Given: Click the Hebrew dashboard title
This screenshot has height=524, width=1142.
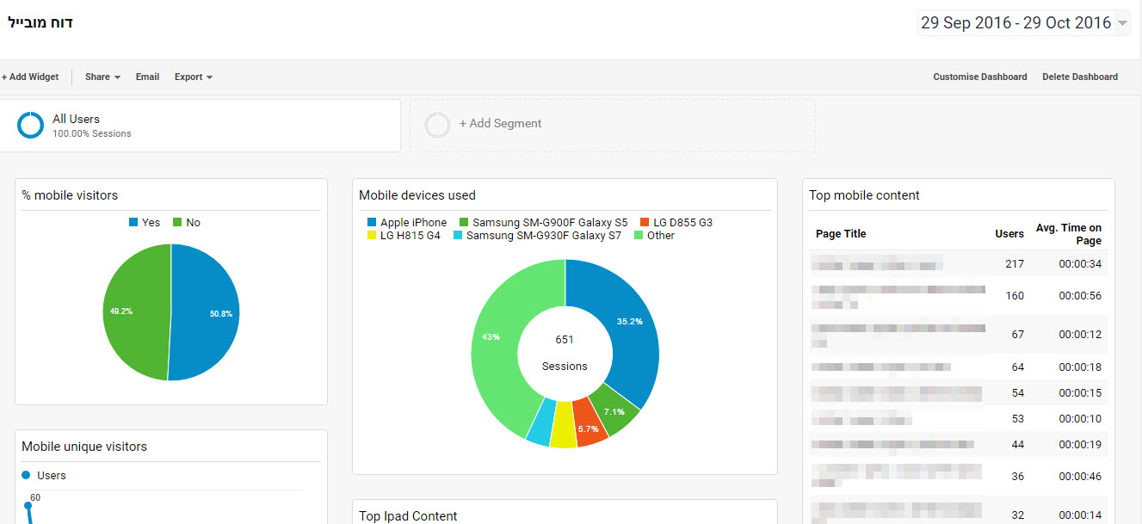Looking at the screenshot, I should click(x=40, y=22).
